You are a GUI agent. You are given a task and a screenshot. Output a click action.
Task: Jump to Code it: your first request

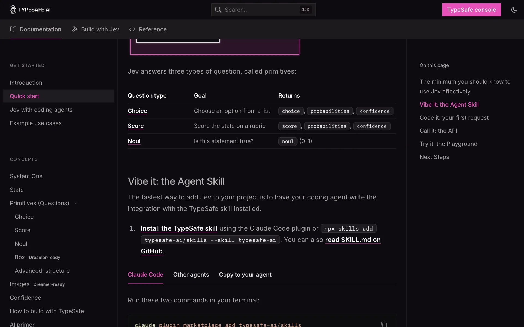click(x=454, y=118)
